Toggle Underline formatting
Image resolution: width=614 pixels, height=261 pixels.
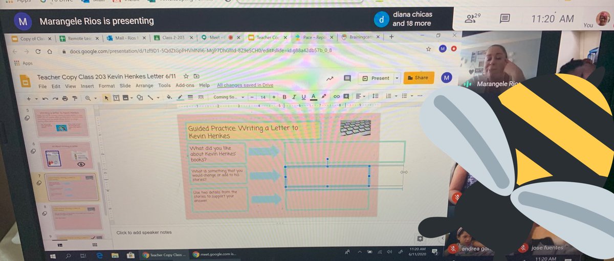303,97
